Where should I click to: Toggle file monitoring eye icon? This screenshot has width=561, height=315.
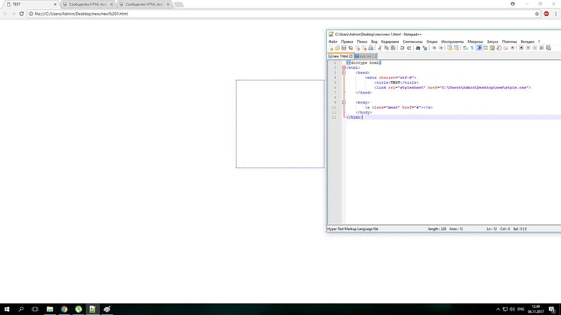point(512,48)
